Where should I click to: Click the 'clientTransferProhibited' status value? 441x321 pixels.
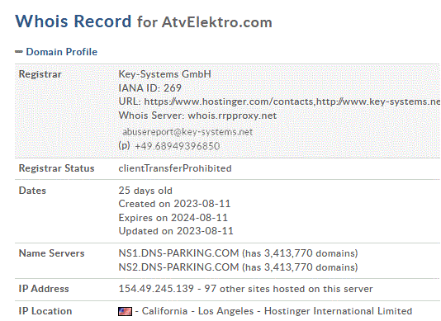[175, 168]
